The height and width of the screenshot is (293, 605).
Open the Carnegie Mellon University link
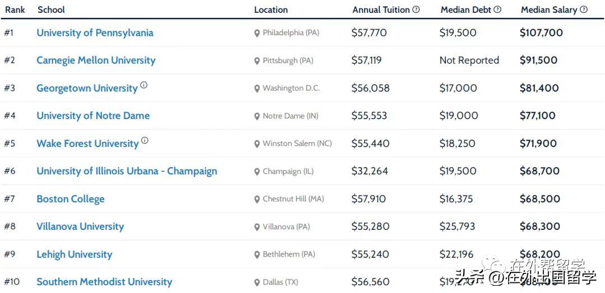tap(96, 60)
